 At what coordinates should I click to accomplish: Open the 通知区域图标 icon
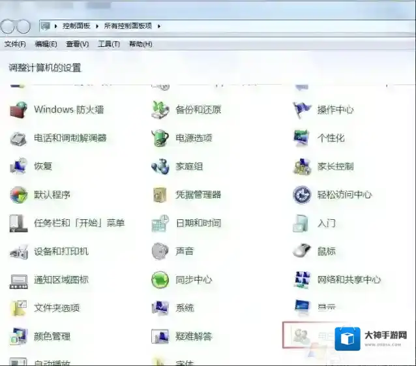18,281
